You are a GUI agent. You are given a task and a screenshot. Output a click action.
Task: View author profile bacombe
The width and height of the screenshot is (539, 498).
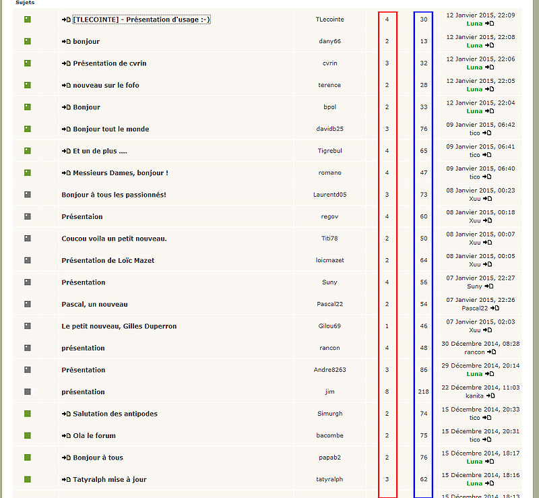pos(329,435)
